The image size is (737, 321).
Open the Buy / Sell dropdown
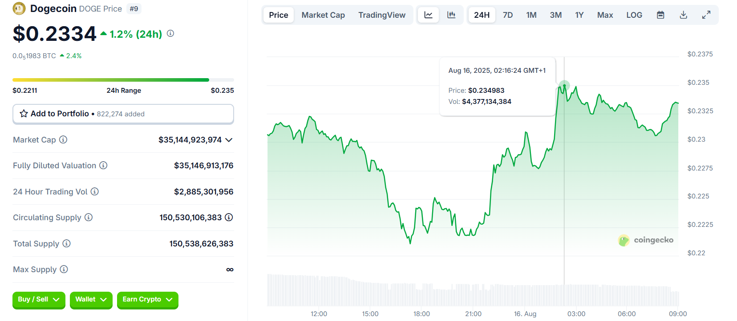pyautogui.click(x=39, y=300)
